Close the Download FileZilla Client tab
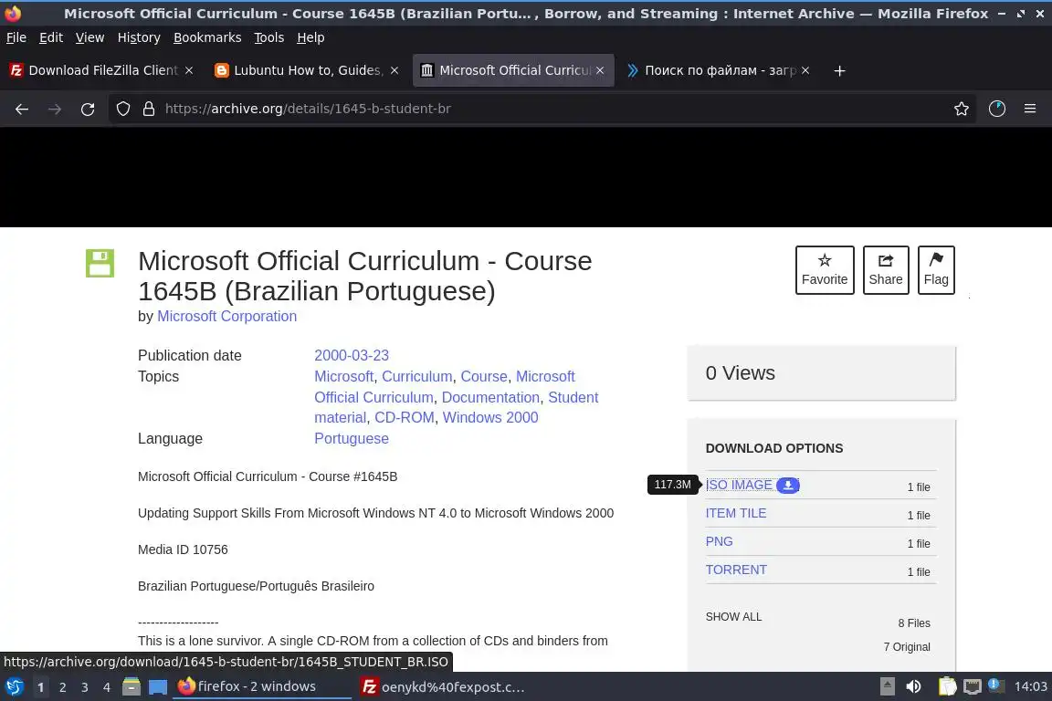This screenshot has height=701, width=1052. [x=189, y=70]
